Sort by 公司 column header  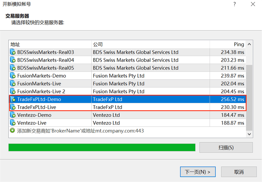pos(151,44)
